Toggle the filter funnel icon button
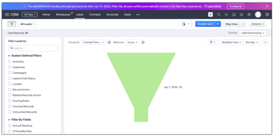This screenshot has height=137, width=274. [12, 24]
